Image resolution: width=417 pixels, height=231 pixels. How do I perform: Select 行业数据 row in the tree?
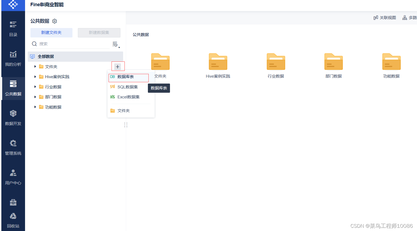point(67,87)
